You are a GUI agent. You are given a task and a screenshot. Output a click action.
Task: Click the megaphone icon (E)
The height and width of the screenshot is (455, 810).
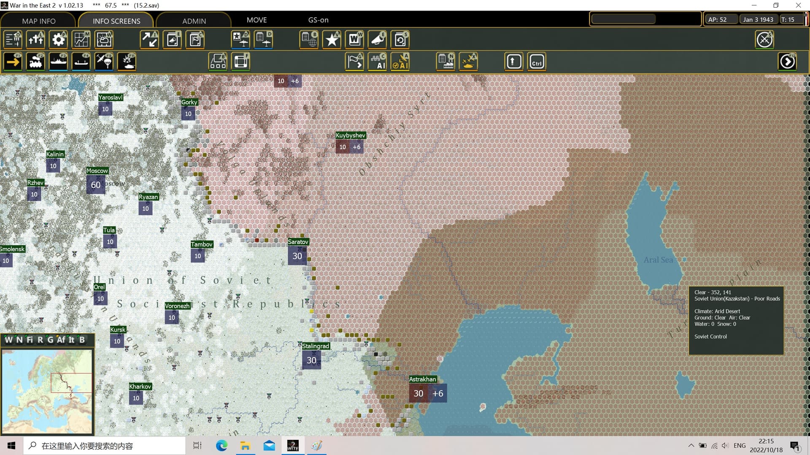click(377, 40)
